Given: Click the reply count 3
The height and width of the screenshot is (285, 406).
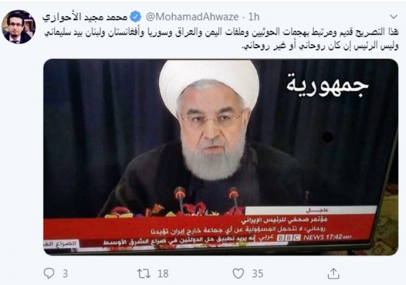Looking at the screenshot, I should coord(65,273).
